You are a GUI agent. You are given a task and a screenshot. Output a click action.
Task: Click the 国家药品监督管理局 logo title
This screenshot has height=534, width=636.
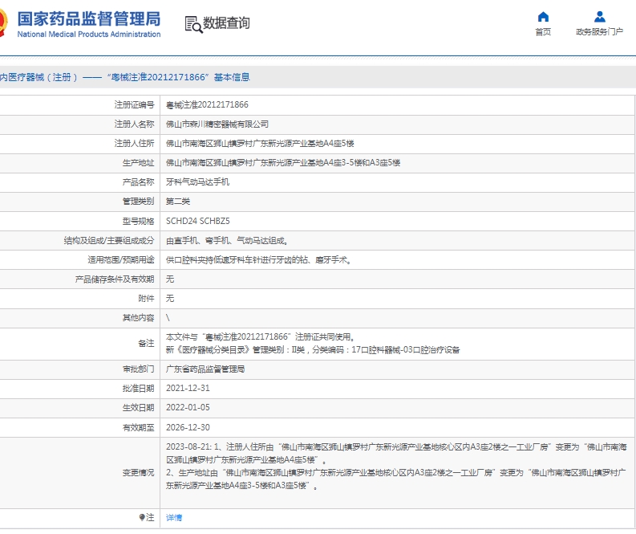click(x=89, y=18)
